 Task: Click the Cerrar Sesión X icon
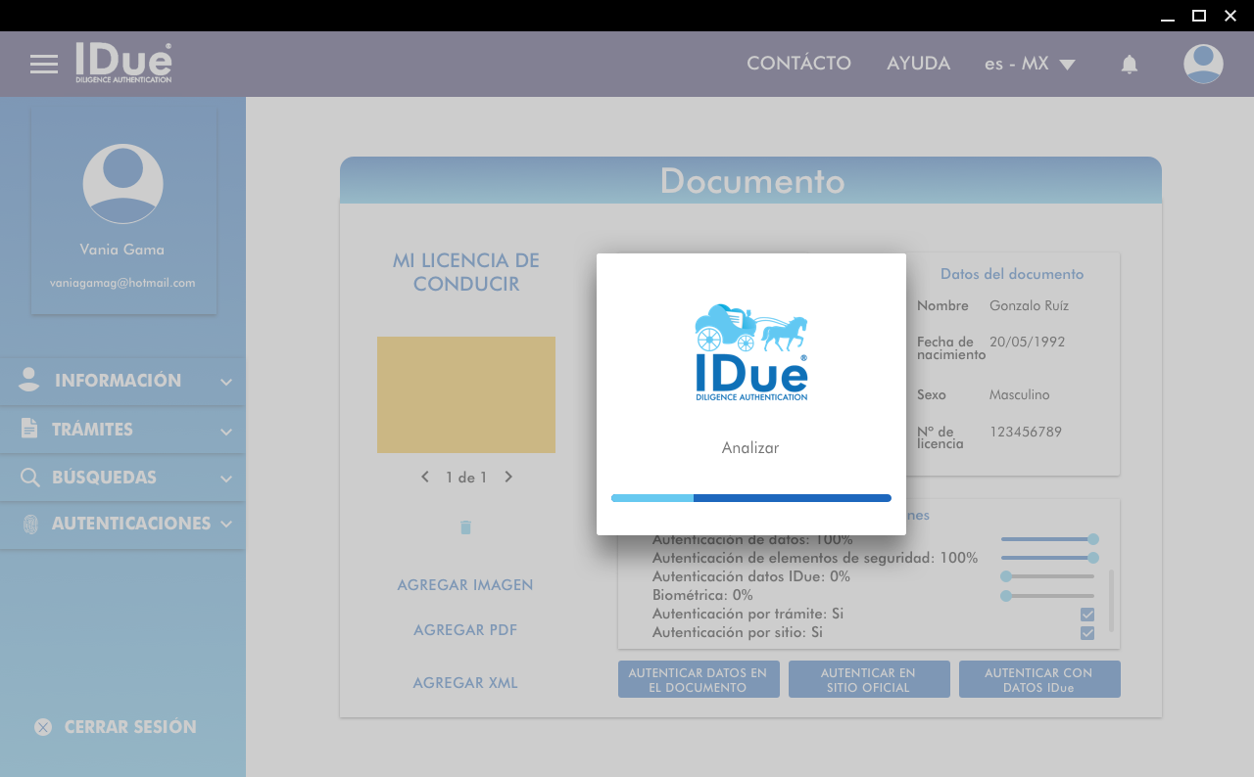43,727
